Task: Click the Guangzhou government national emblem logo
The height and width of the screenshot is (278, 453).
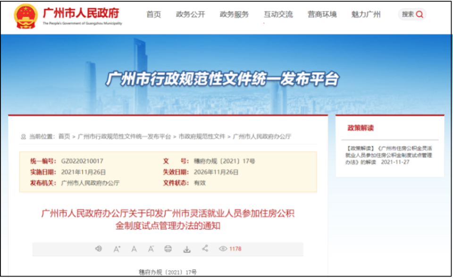Action: click(25, 16)
